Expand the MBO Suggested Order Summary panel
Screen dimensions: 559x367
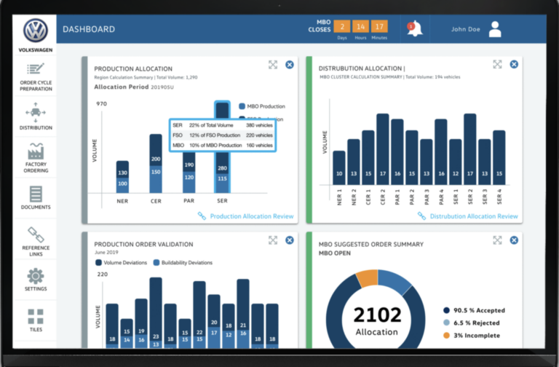(498, 240)
